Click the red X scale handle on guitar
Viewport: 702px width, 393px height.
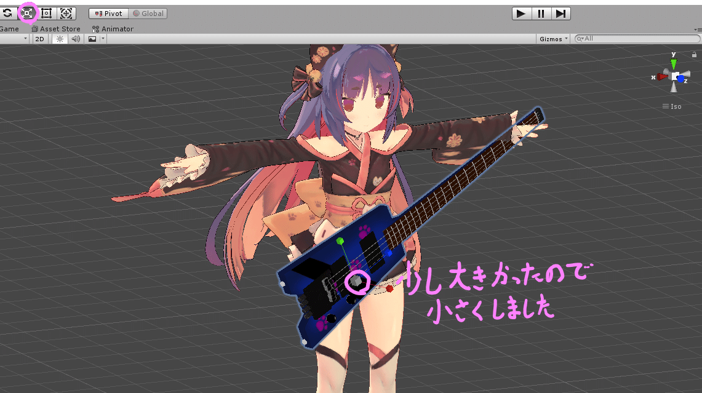389,289
